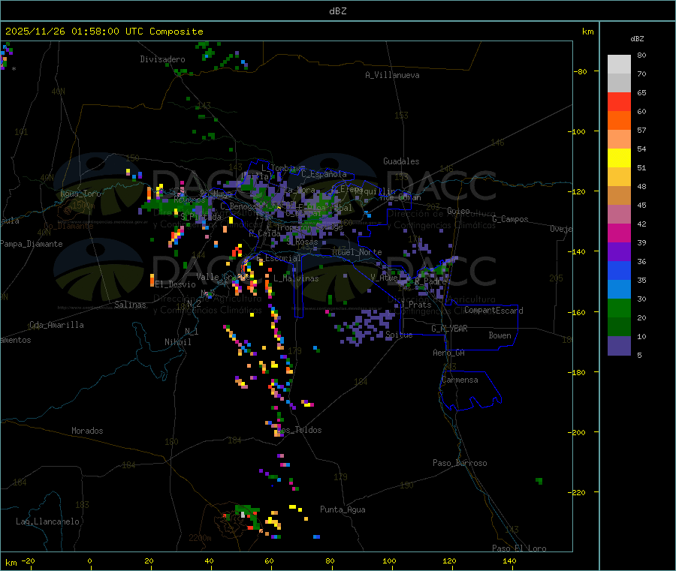Screen dimensions: 676x571
Task: Click the CompantEscard label
Action: (493, 311)
